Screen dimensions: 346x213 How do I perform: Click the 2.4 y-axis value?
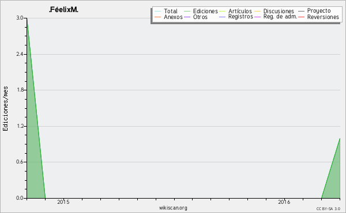click(x=20, y=54)
